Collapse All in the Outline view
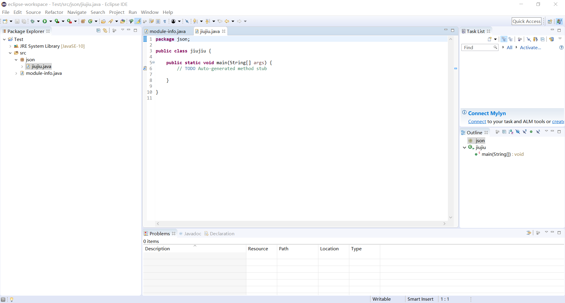Screen dimensions: 565x303 pos(504,132)
